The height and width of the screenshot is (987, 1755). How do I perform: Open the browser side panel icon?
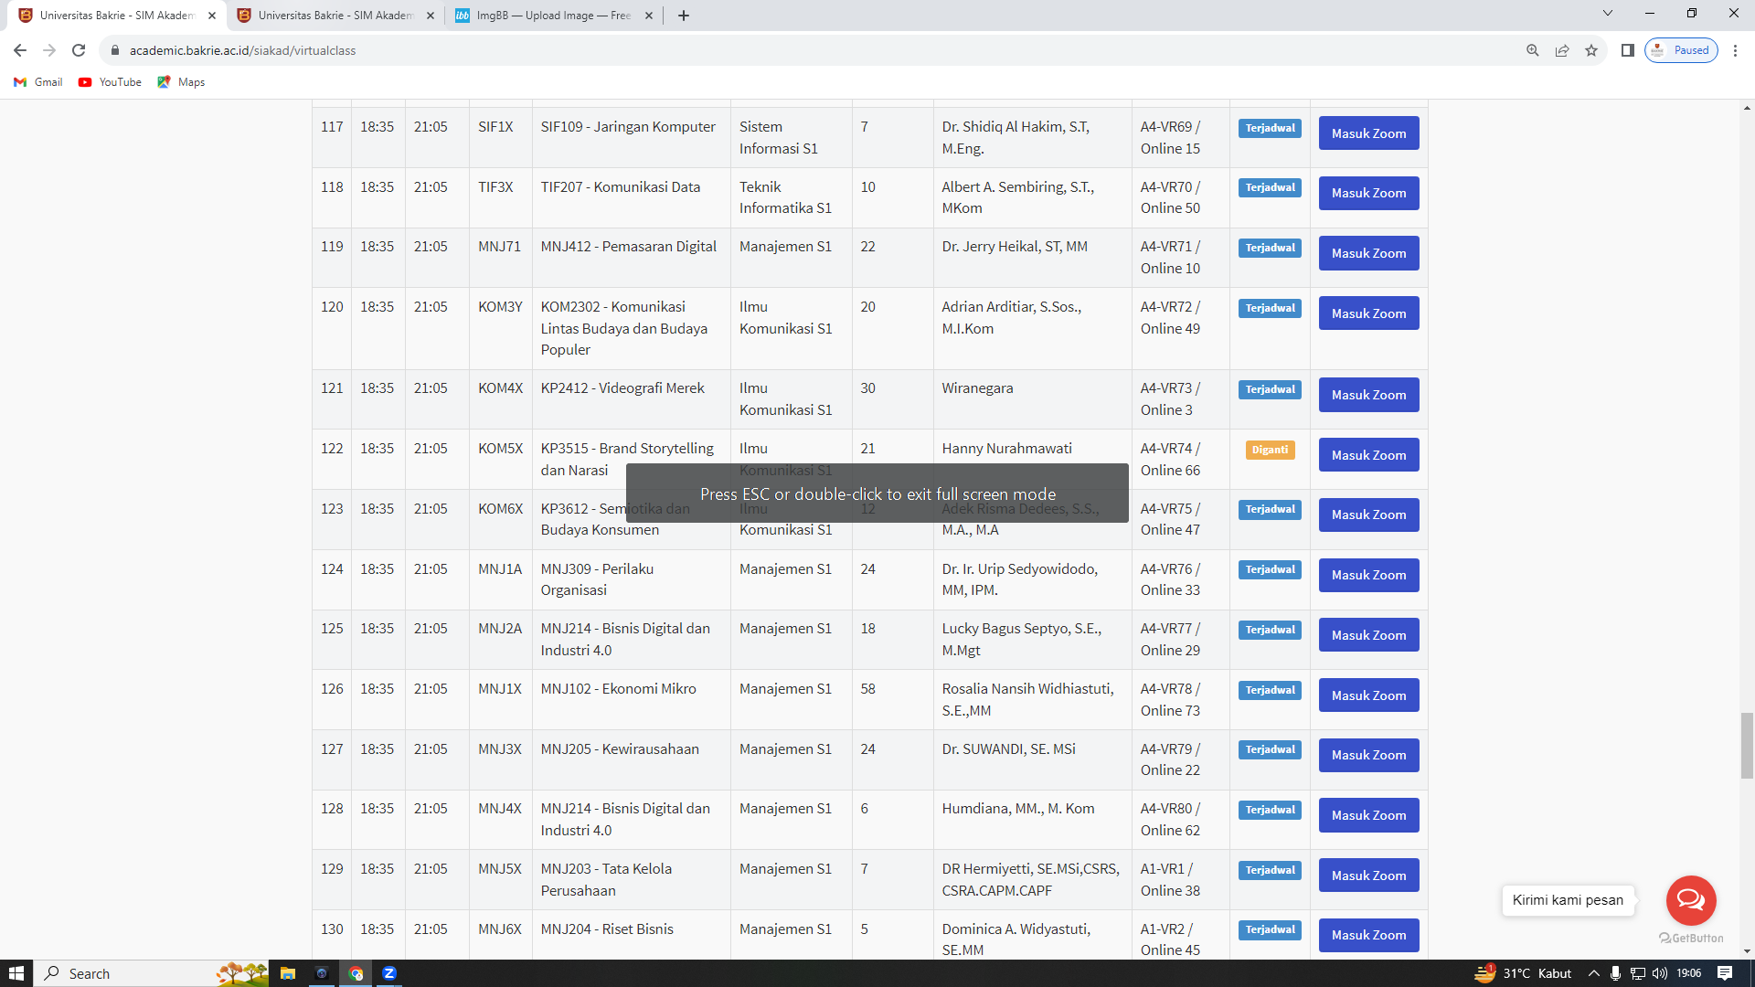tap(1628, 50)
